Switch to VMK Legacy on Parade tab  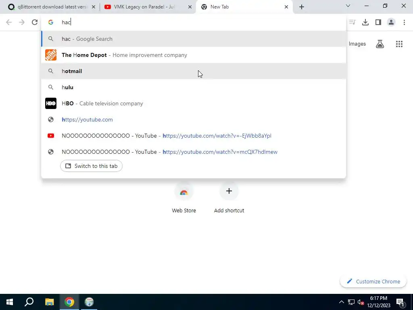click(148, 7)
